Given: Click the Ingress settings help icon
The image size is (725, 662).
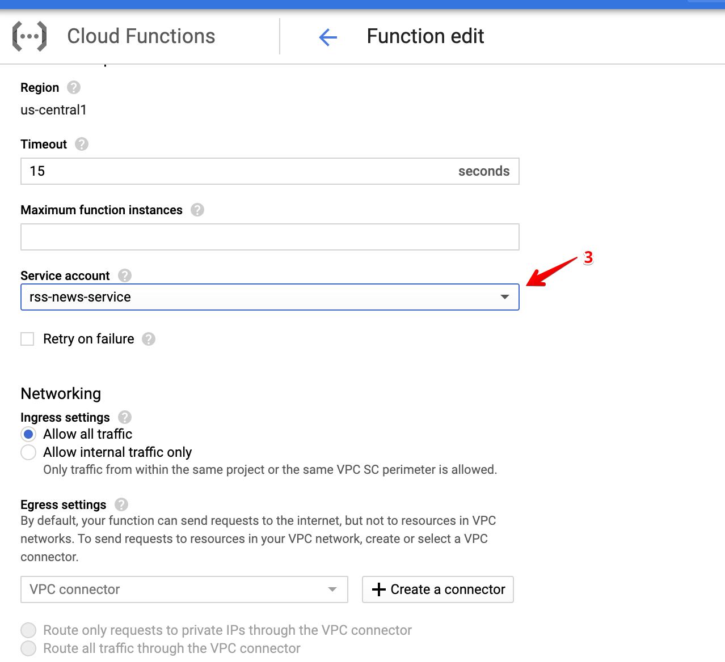Looking at the screenshot, I should tap(125, 418).
